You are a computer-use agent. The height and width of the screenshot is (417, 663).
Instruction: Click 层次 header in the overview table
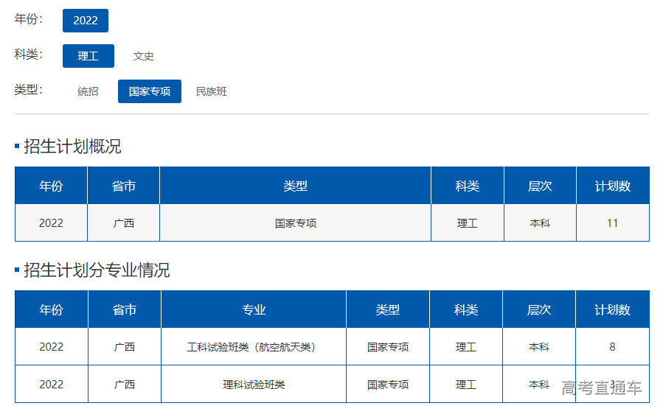click(540, 186)
